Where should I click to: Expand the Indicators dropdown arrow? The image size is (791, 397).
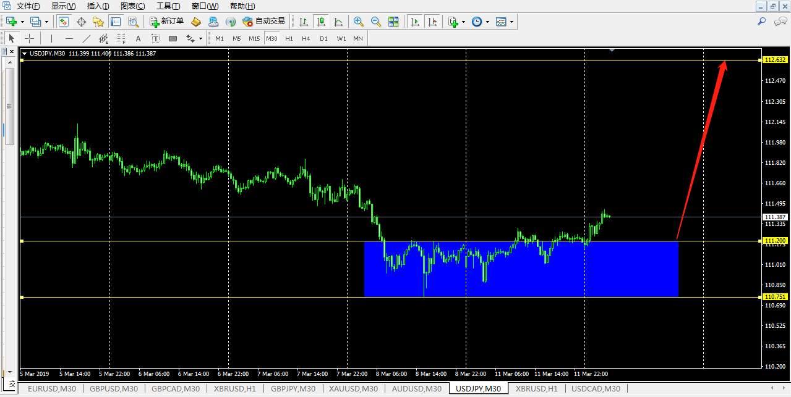(x=463, y=22)
